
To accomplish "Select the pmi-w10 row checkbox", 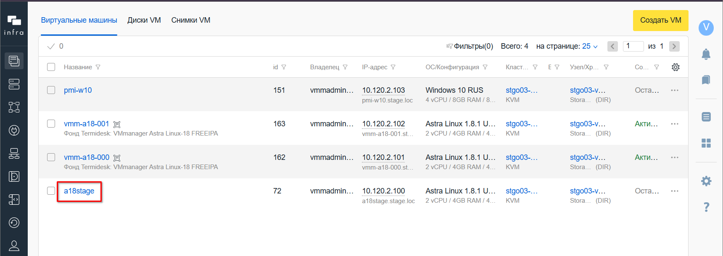I will pyautogui.click(x=51, y=90).
